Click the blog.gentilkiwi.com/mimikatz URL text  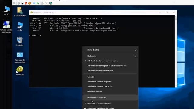point(74,25)
